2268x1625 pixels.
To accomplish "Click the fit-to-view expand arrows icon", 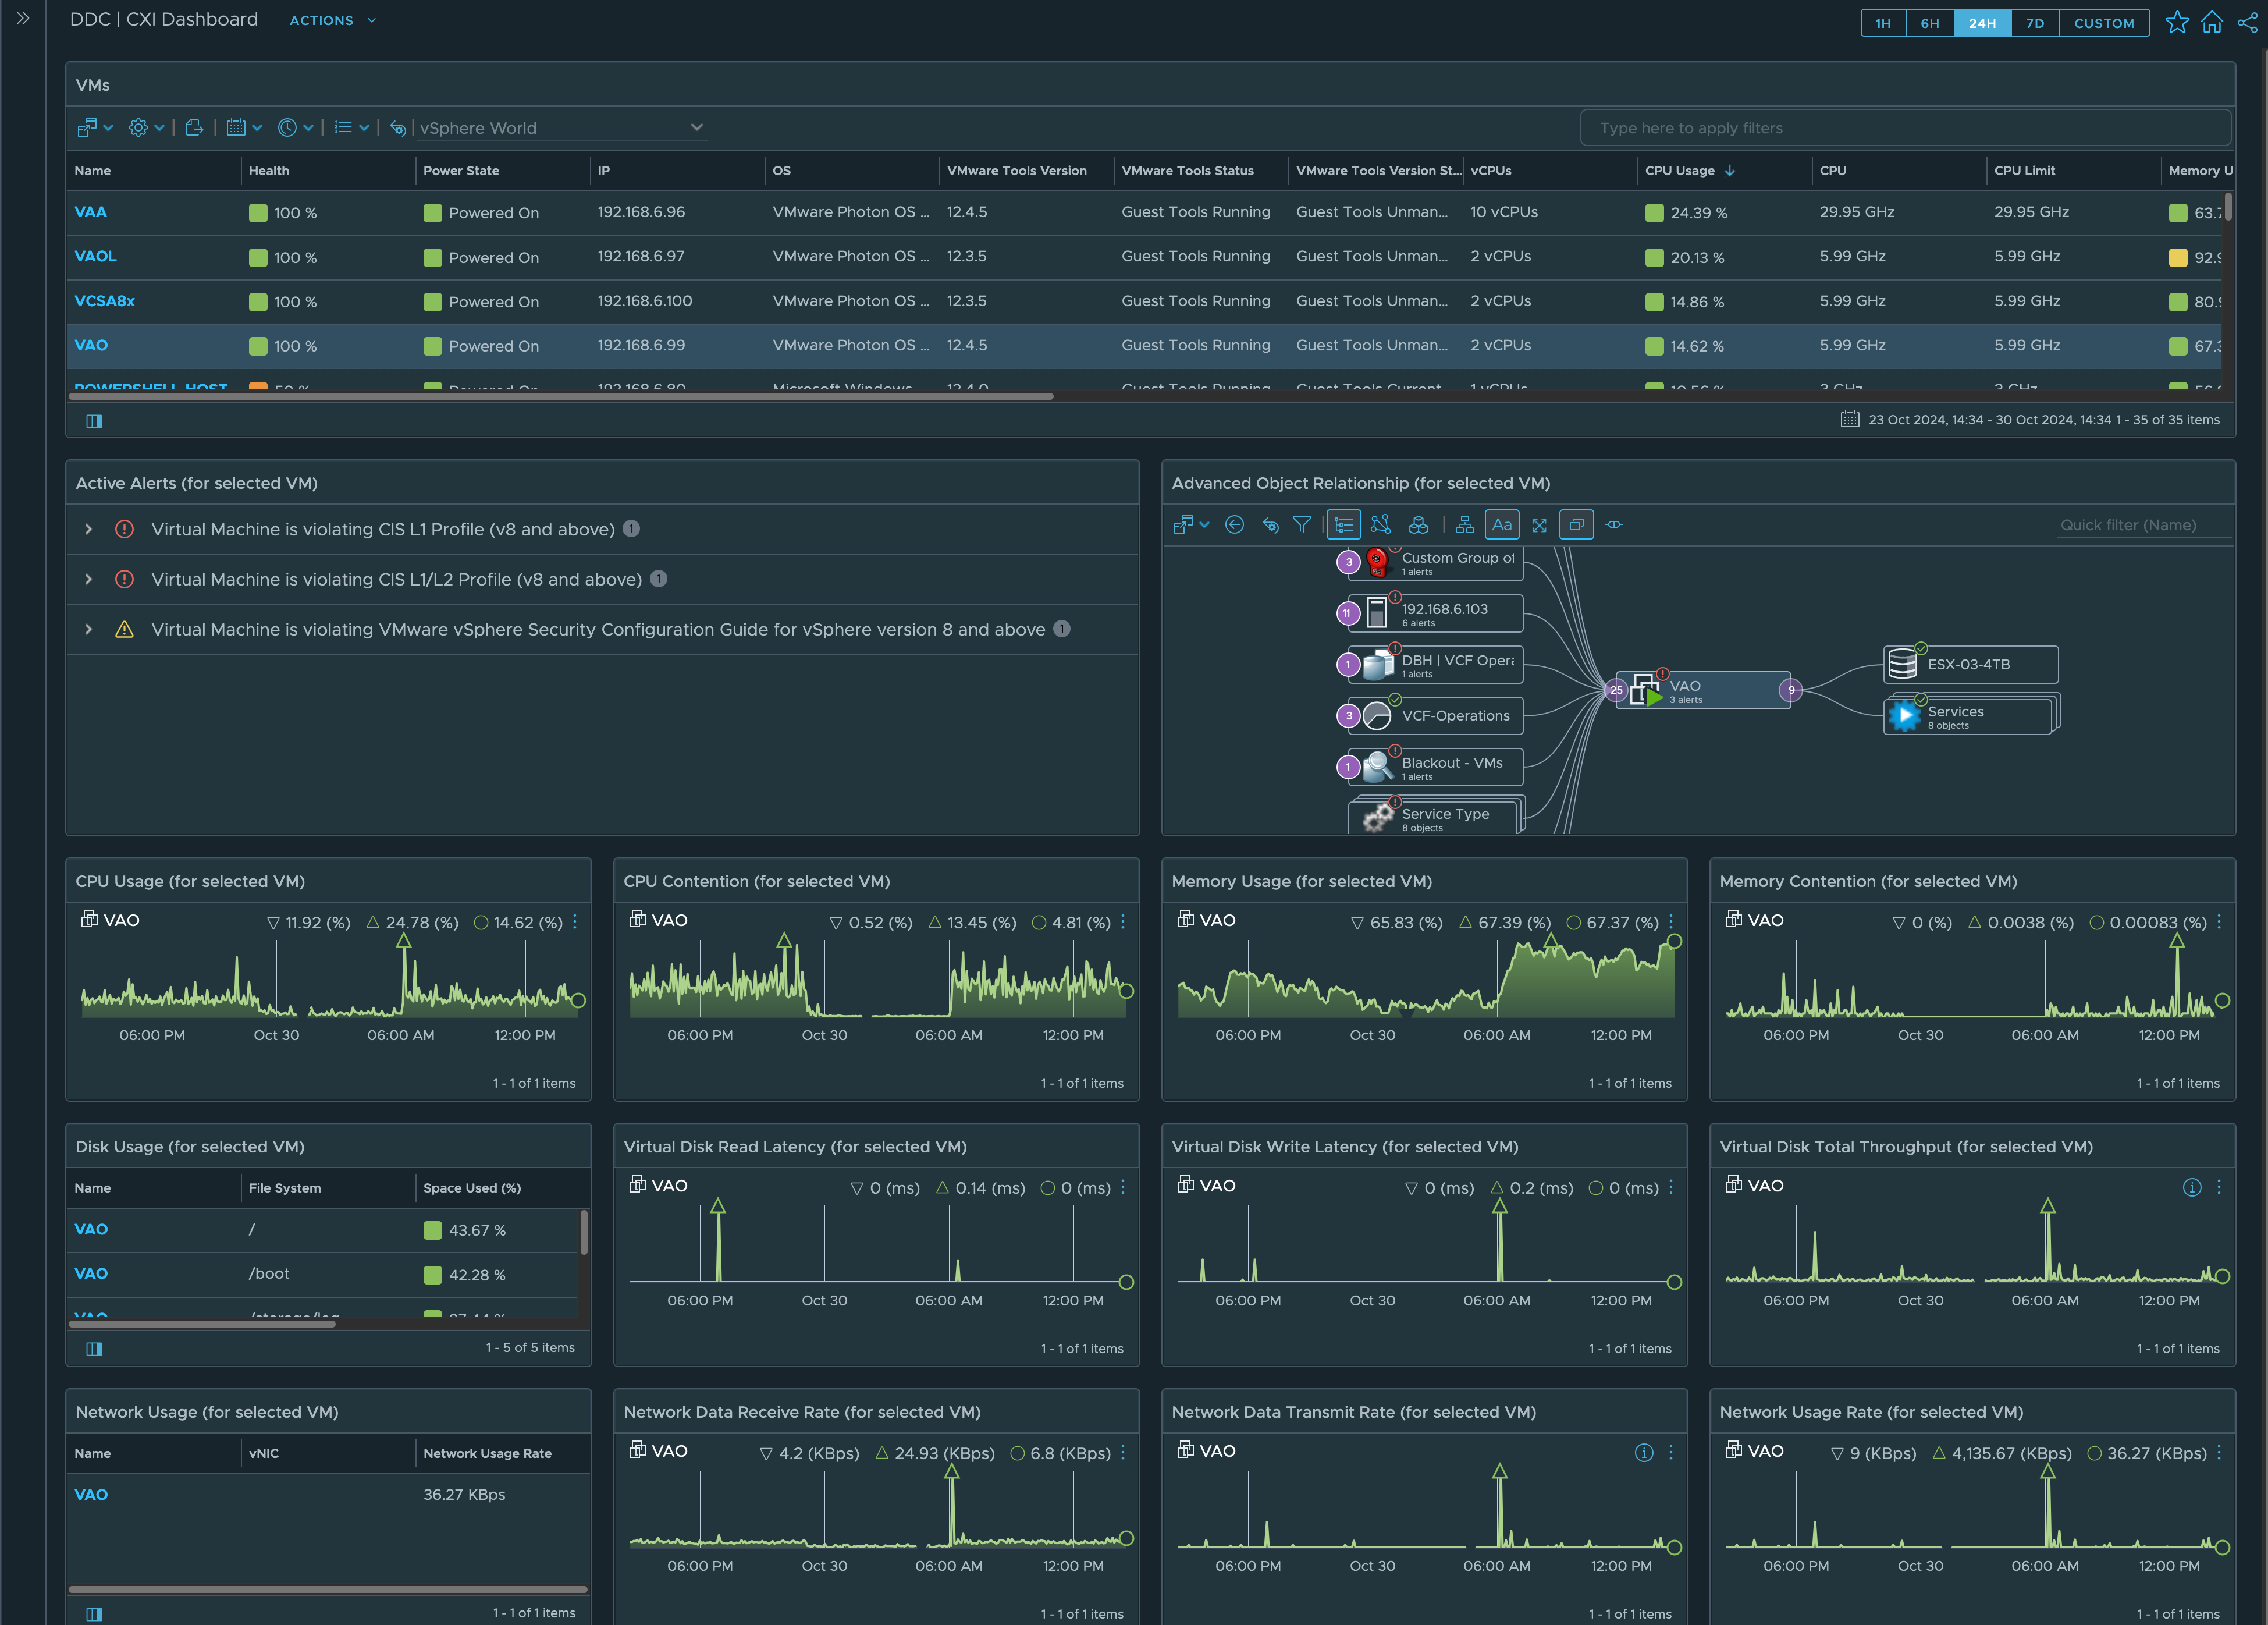I will pos(1539,524).
